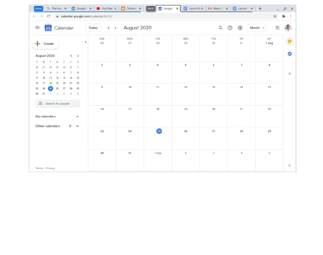Click the Today button
Screen dimensions: 323x255
[93, 28]
